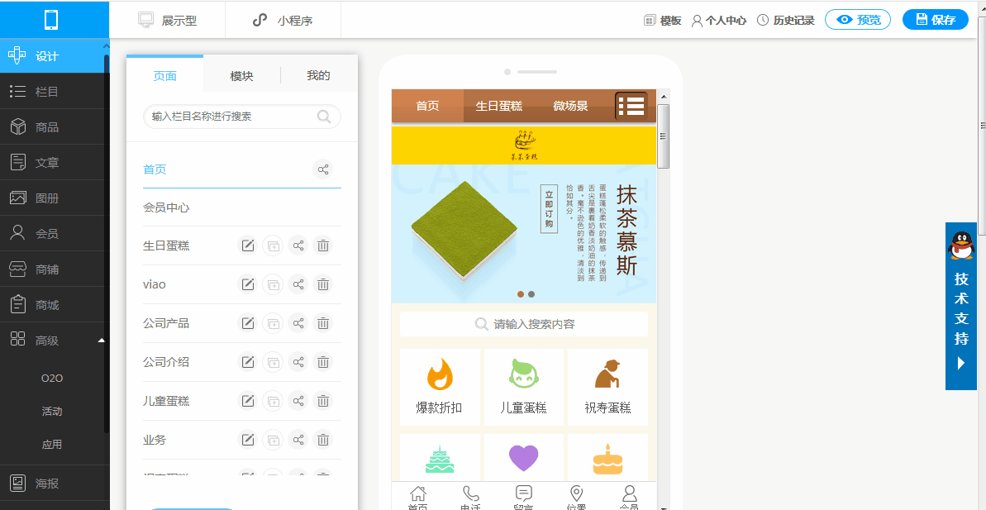The image size is (986, 510).
Task: Switch to the 模块 tab
Action: coord(241,76)
